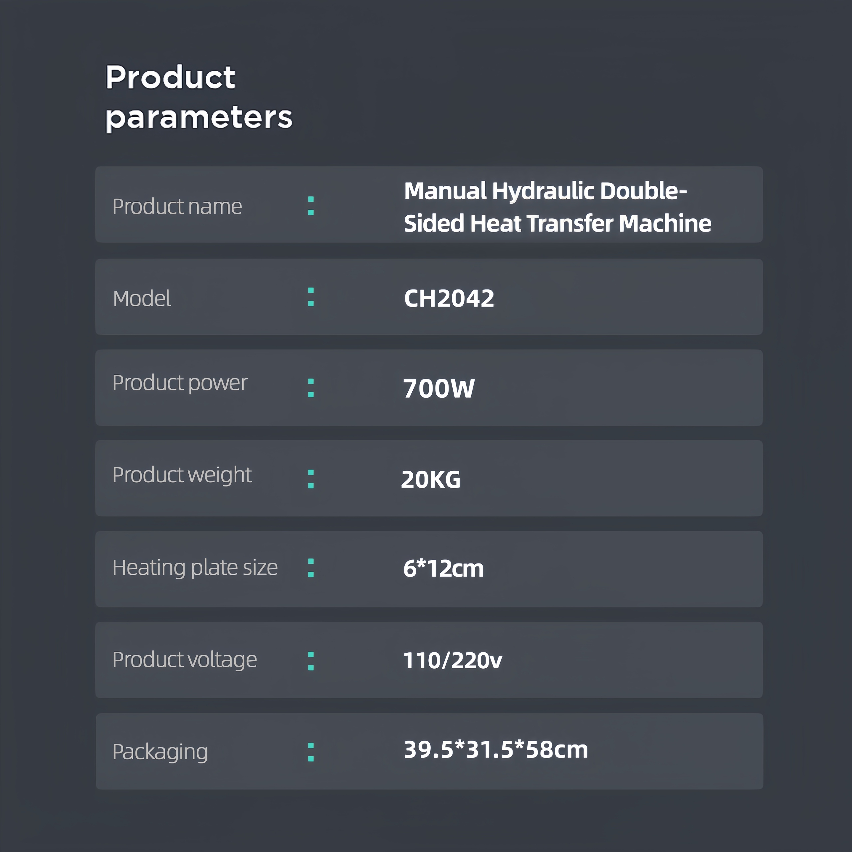The image size is (852, 852).
Task: Click the "Product parameters" heading
Action: coord(198,97)
